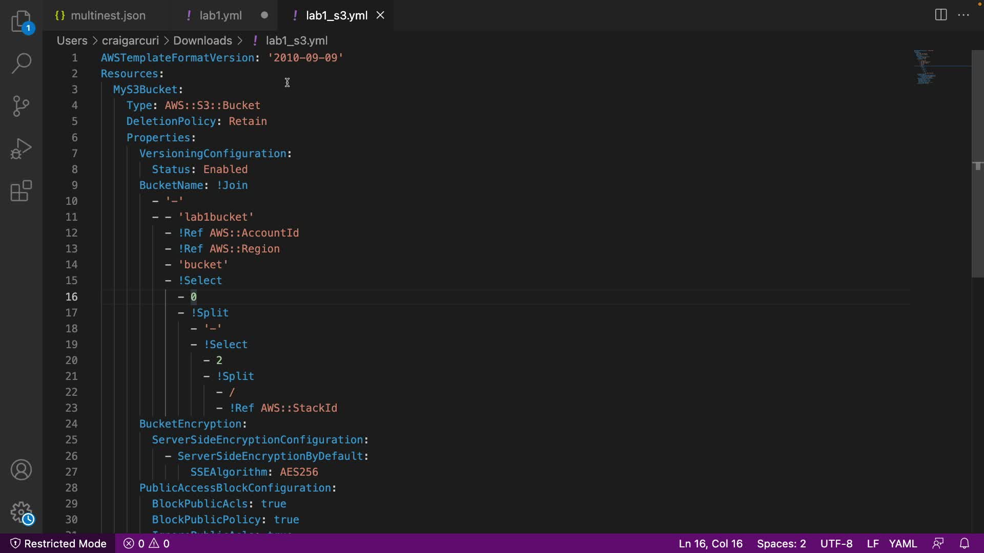
Task: Change language mode from YAML
Action: (903, 543)
